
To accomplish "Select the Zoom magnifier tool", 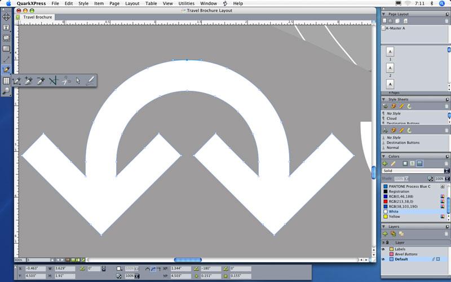I will tap(6, 91).
